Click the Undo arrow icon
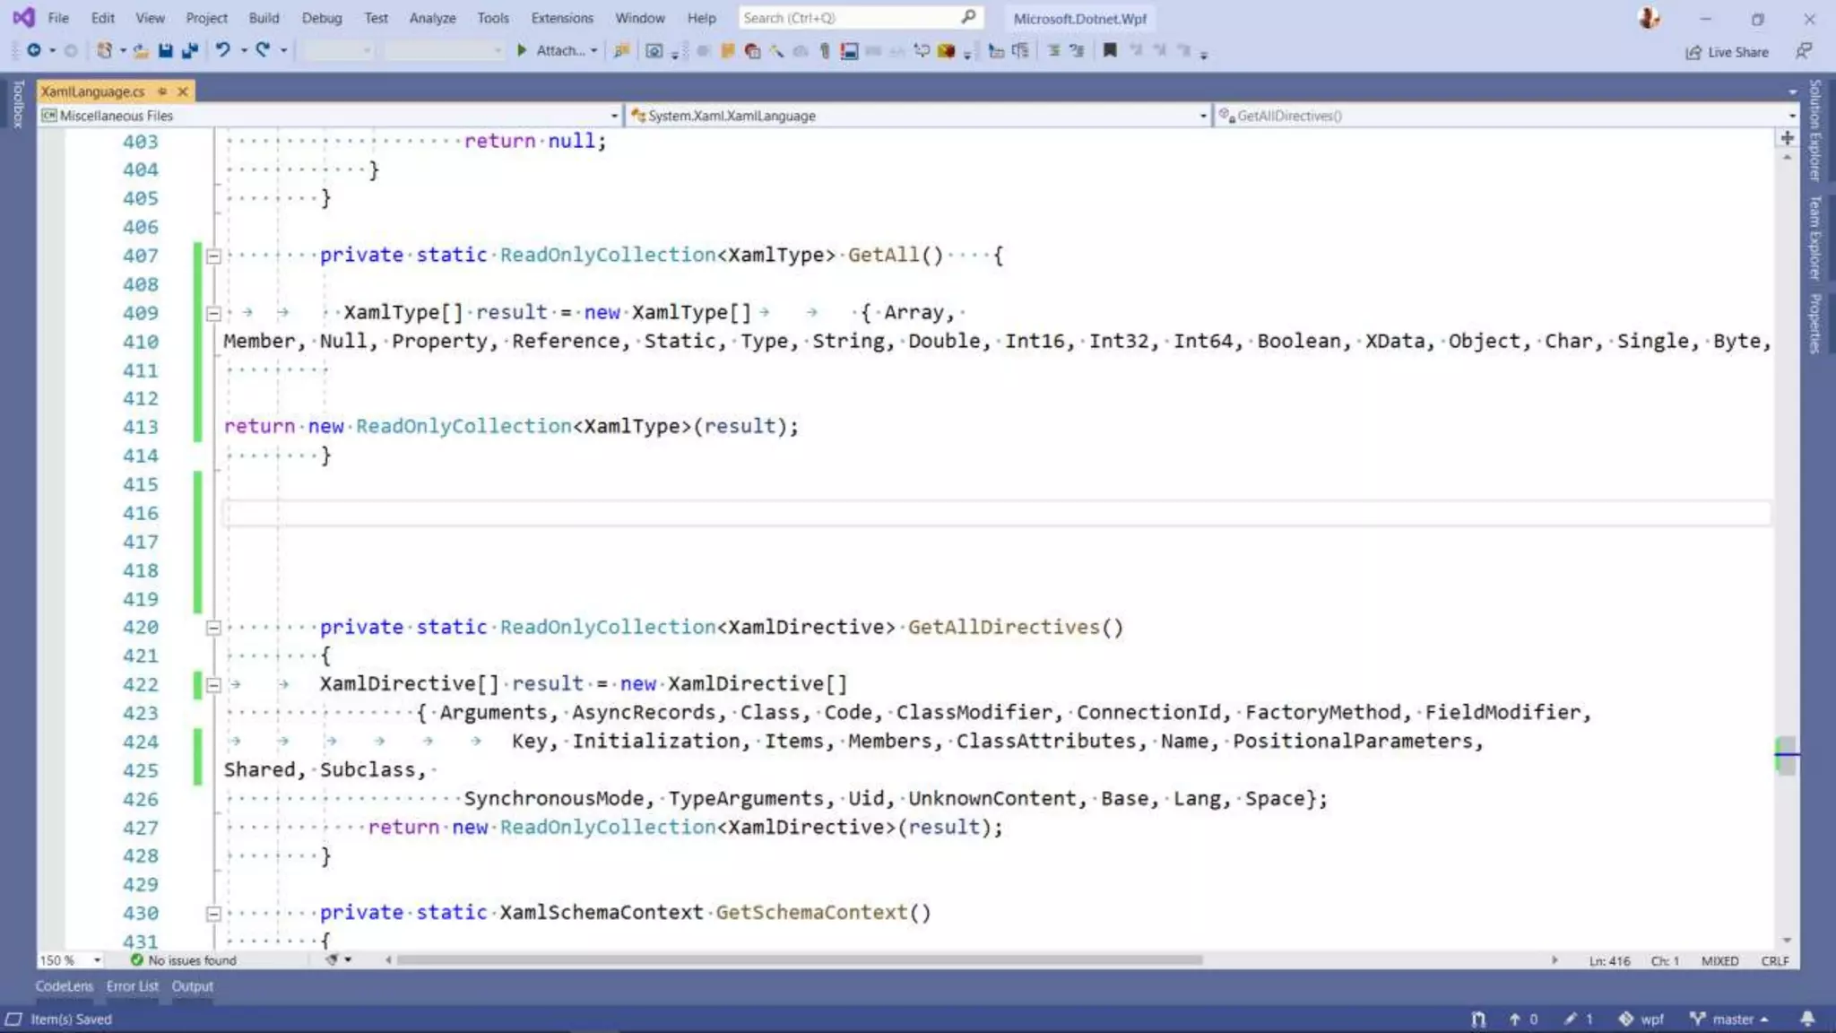 point(222,51)
